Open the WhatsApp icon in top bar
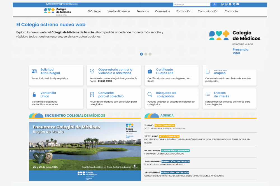Image resolution: width=280 pixels, height=186 pixels. (x=222, y=4)
